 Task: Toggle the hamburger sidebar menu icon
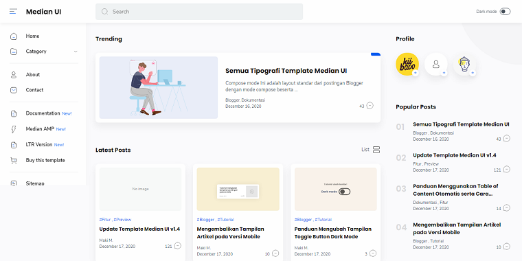tap(13, 12)
